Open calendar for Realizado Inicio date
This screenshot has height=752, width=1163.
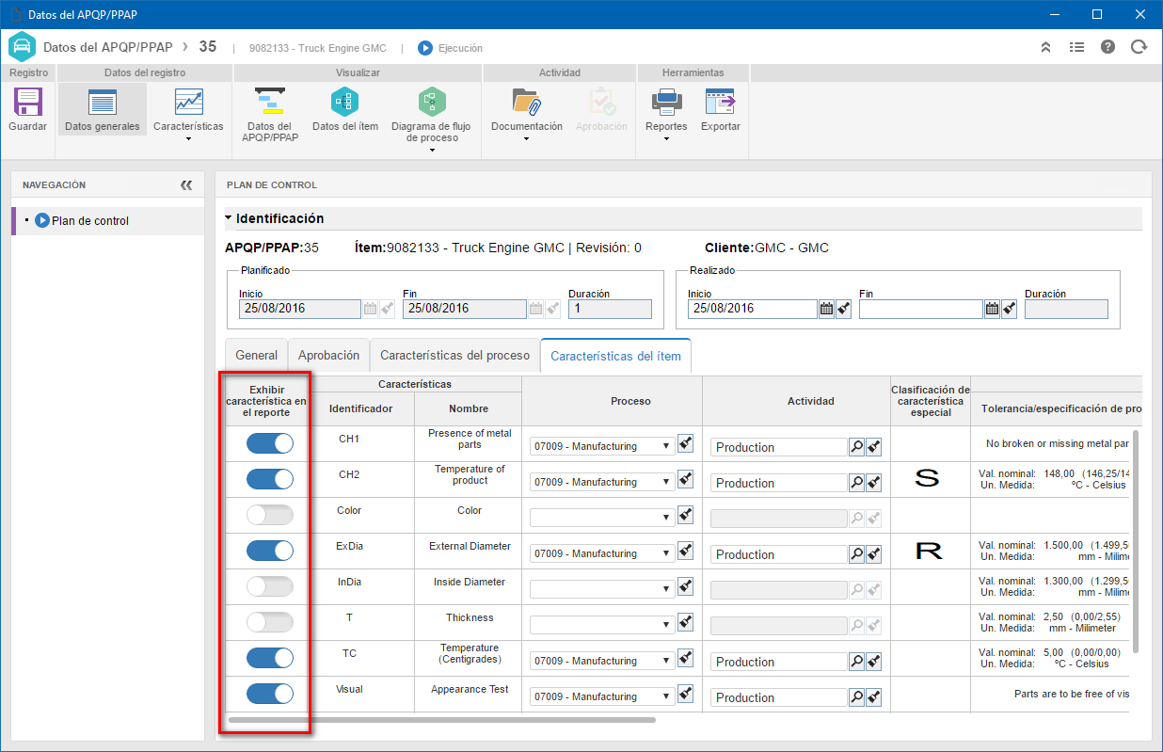coord(826,309)
